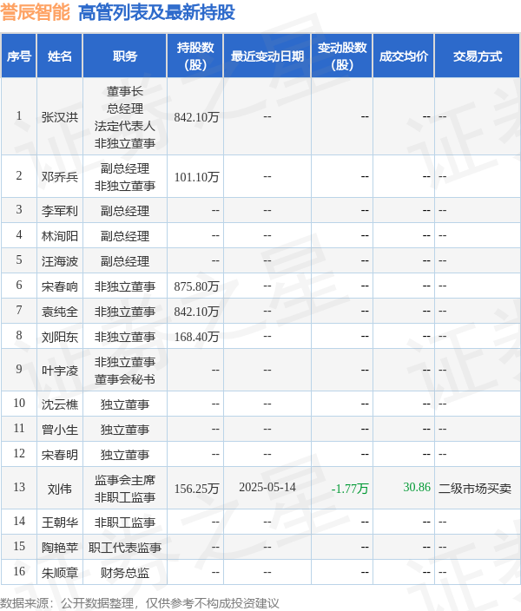Click the 数据来源 disclaimer footer text
Screen dimensions: 521x611
(140, 603)
